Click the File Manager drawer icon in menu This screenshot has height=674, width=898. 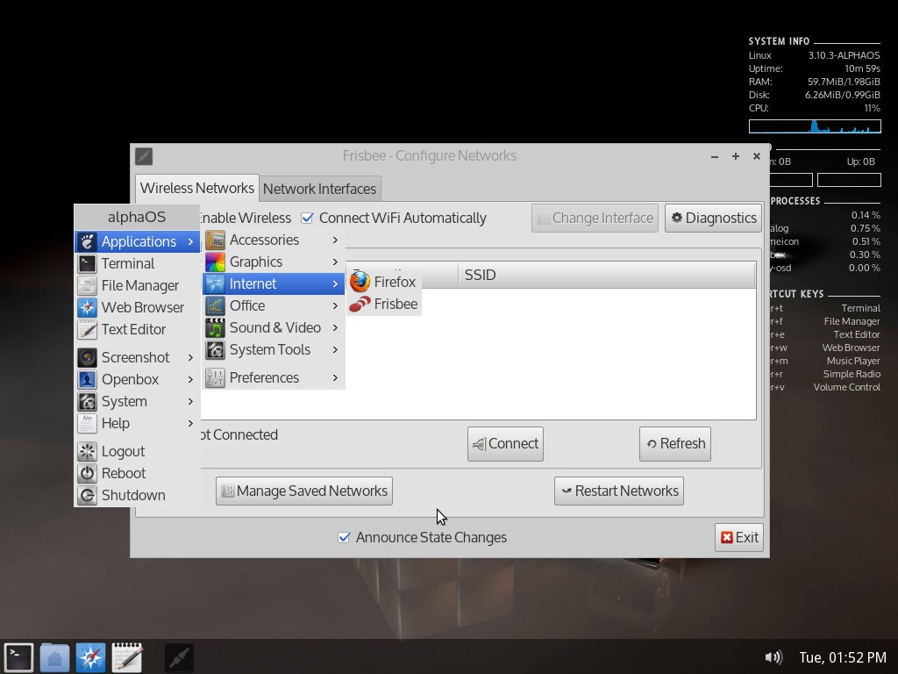coord(87,285)
